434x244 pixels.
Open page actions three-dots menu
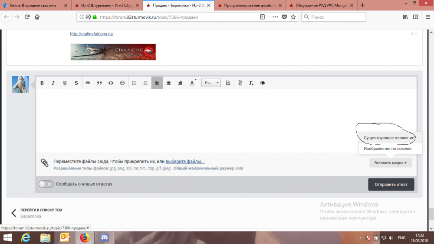click(275, 17)
